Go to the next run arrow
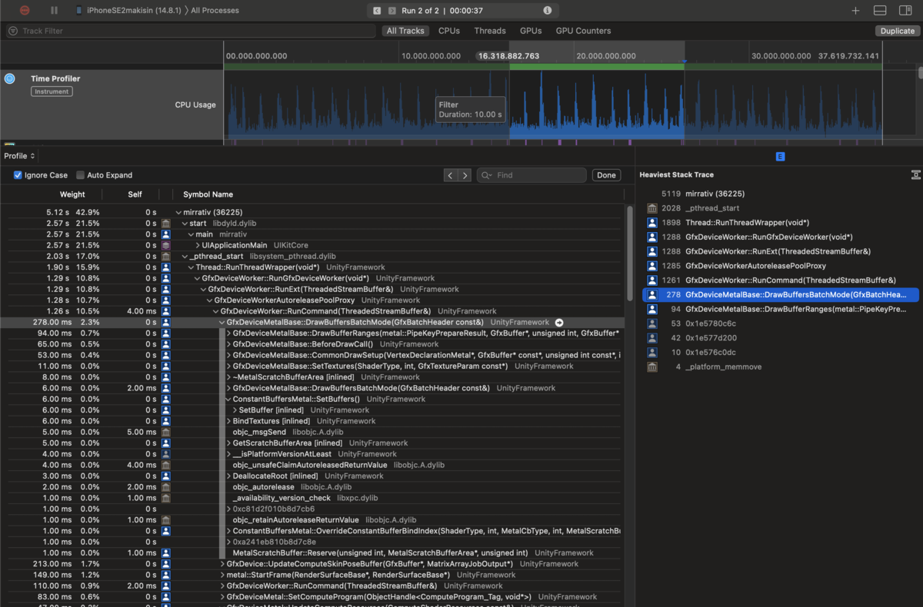923x607 pixels. coord(391,11)
